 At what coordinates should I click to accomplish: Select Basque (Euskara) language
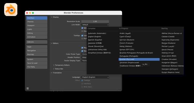(168, 43)
